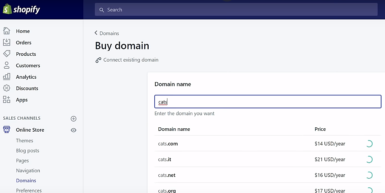Click the Domain name column header

[x=174, y=129]
